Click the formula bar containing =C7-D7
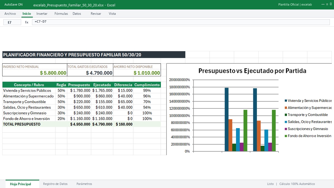This screenshot has width=334, height=188. [x=181, y=22]
